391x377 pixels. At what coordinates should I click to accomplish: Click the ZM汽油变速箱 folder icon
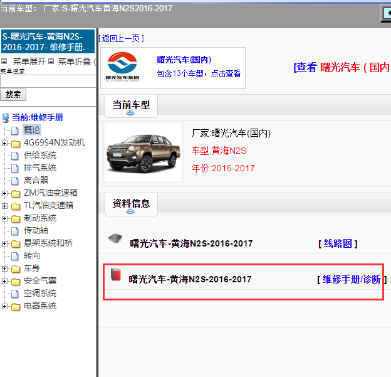(16, 193)
